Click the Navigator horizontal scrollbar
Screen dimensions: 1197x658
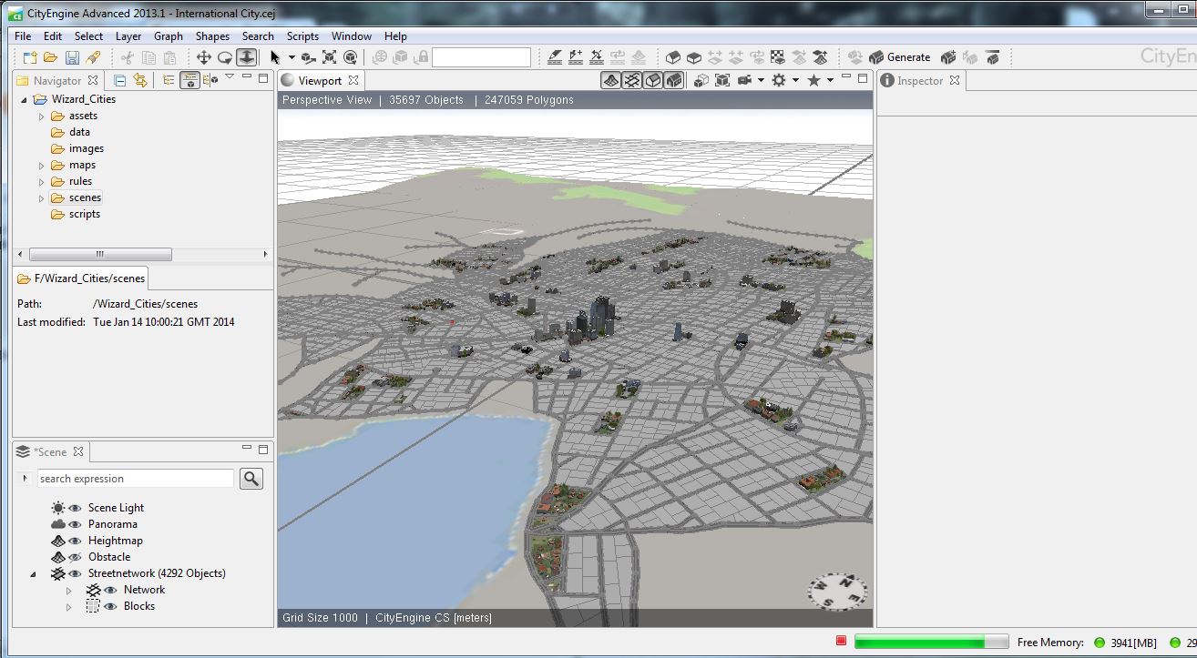(x=100, y=254)
